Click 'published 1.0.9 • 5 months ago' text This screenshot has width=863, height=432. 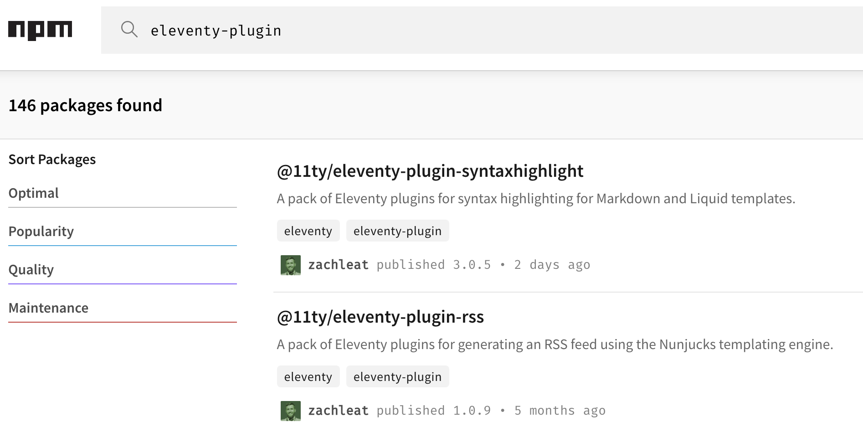491,411
